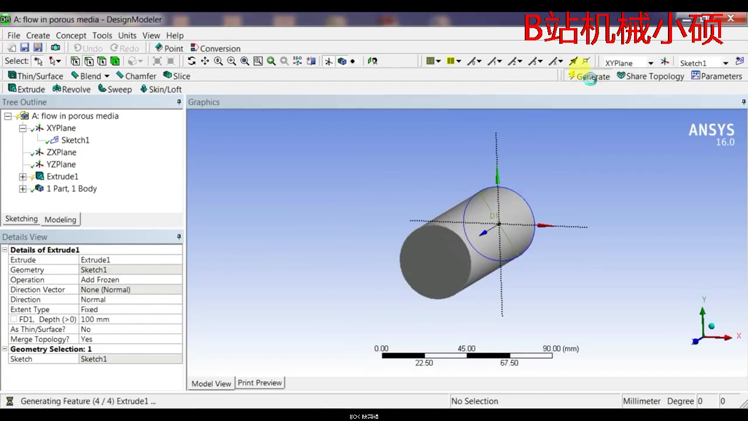Select the ISO view icon
Image resolution: width=748 pixels, height=421 pixels.
(x=297, y=61)
